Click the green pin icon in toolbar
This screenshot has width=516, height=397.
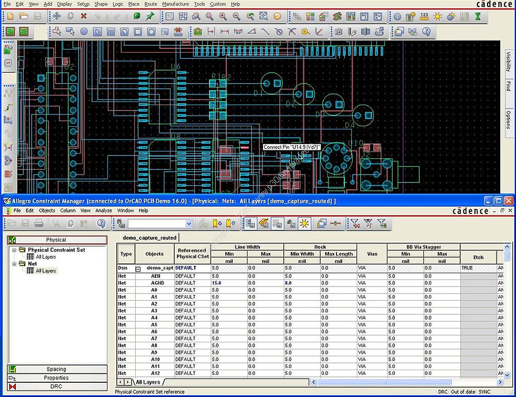click(151, 16)
